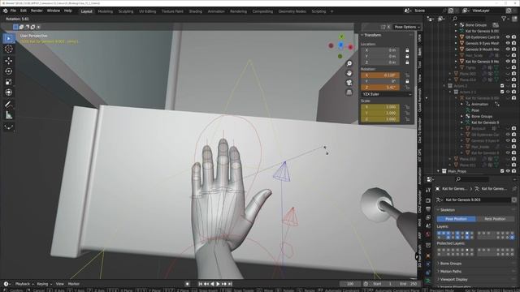520x292 pixels.
Task: Open the Armature data properties tab icon
Action: (428, 281)
